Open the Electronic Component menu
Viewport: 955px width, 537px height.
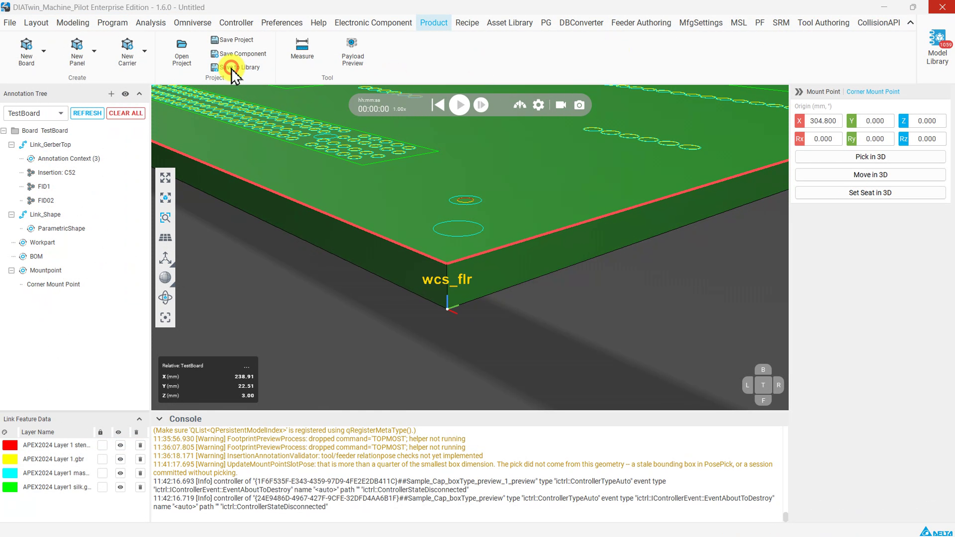[x=373, y=22]
